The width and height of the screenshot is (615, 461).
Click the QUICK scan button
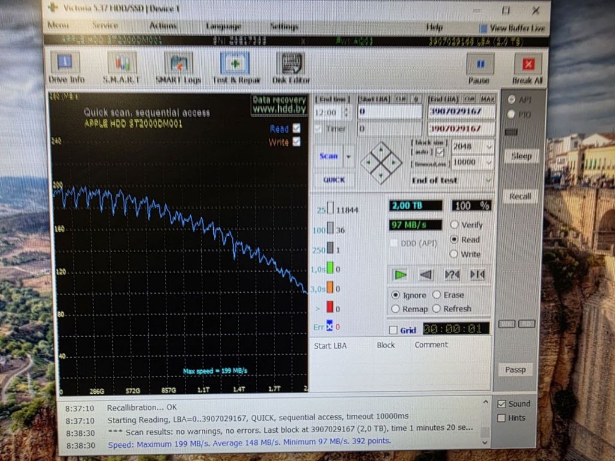click(334, 180)
